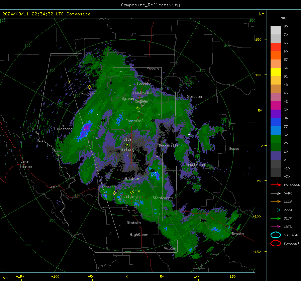Click the Sylvan map label
301x281 pixels.
click(x=128, y=99)
